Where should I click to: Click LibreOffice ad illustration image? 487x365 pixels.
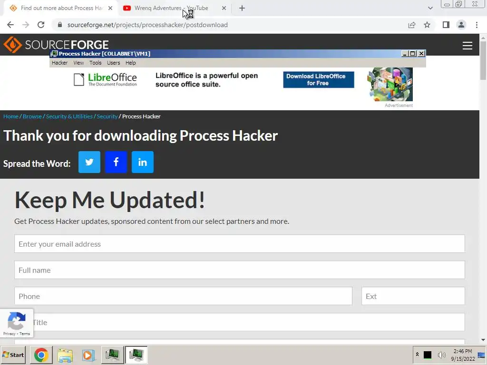pyautogui.click(x=390, y=85)
